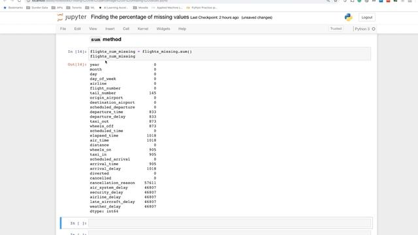Click the 'taxi_in' output row
This screenshot has width=418, height=235.
tap(123, 155)
